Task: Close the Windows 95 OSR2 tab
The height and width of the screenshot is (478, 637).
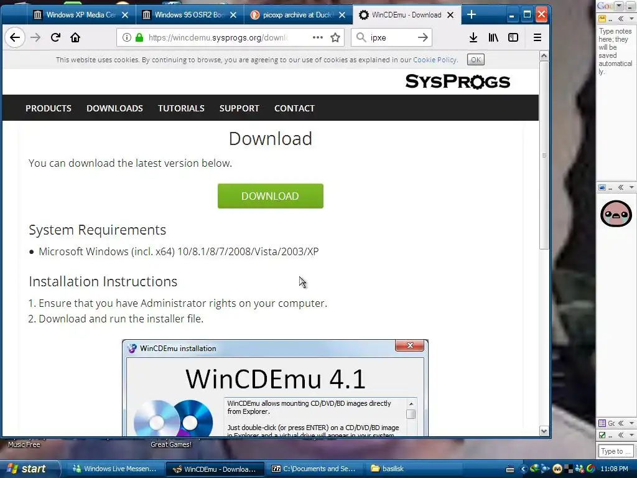Action: [x=233, y=15]
